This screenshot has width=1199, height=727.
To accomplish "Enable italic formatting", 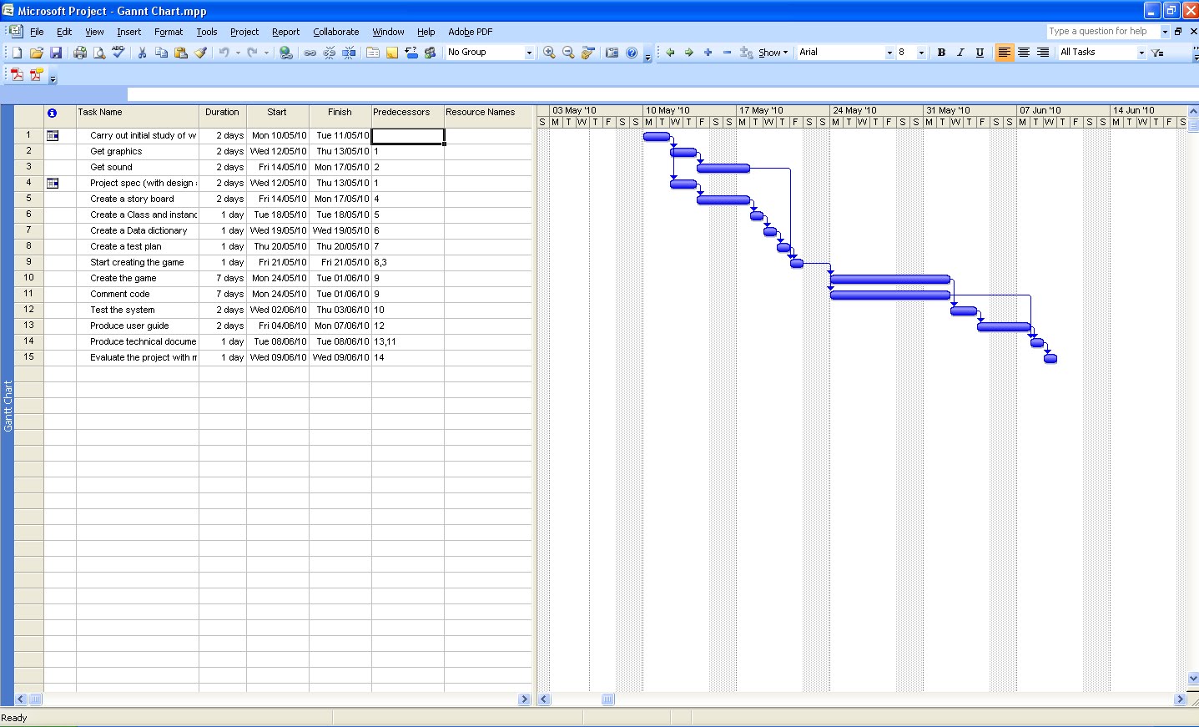I will click(960, 52).
